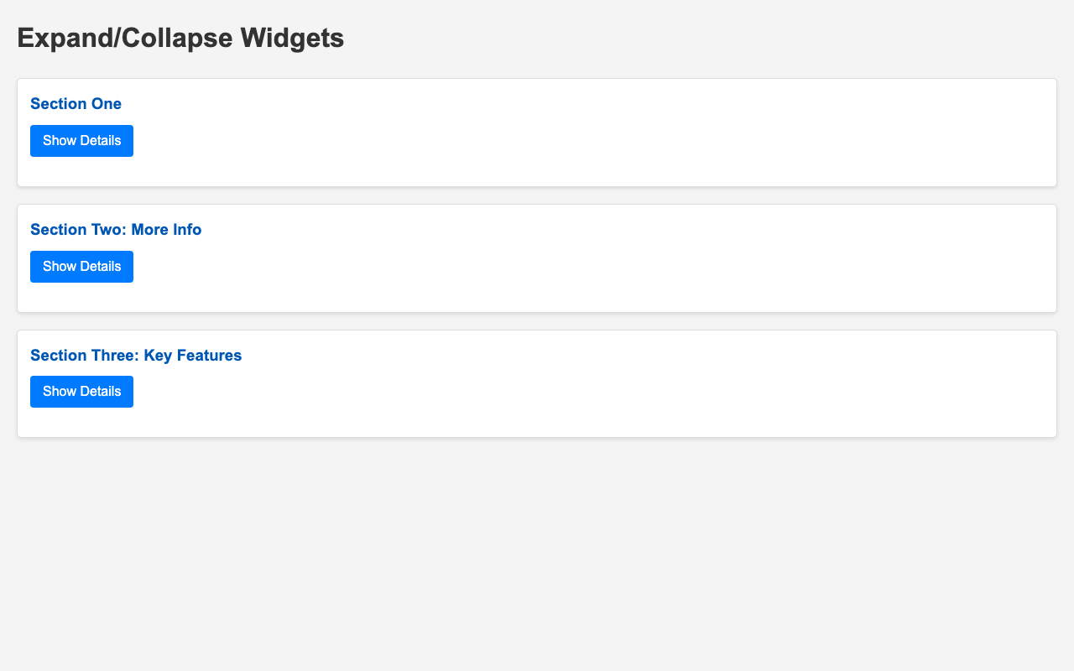Image resolution: width=1074 pixels, height=671 pixels.
Task: Click blank page area below Section Three
Action: (x=537, y=554)
